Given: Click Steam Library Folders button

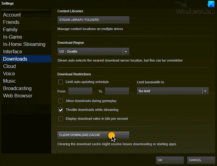Looking at the screenshot, I should pyautogui.click(x=93, y=20).
